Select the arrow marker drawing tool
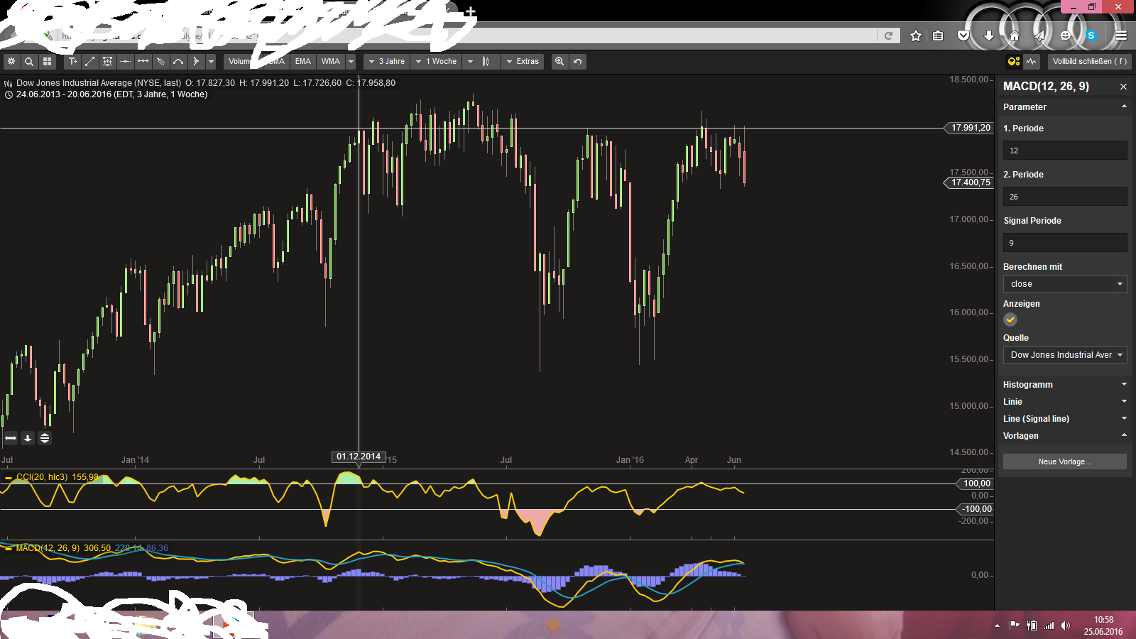The image size is (1136, 639). pos(197,62)
